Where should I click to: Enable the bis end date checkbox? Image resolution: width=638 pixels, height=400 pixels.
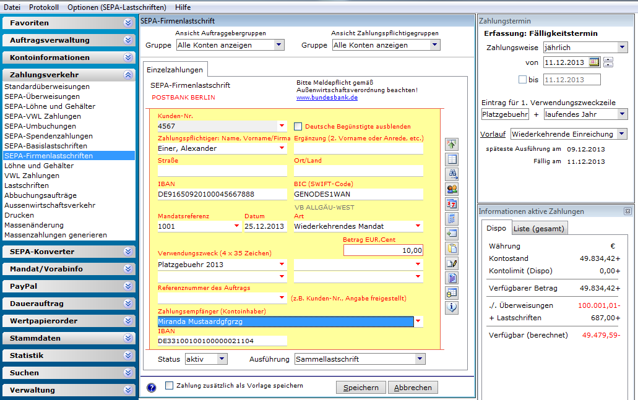[522, 80]
